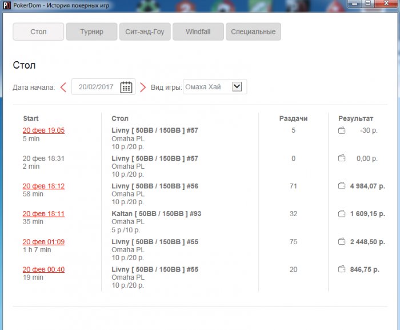400x330 pixels.
Task: Click result value 2 448,50 р.
Action: coord(367,241)
